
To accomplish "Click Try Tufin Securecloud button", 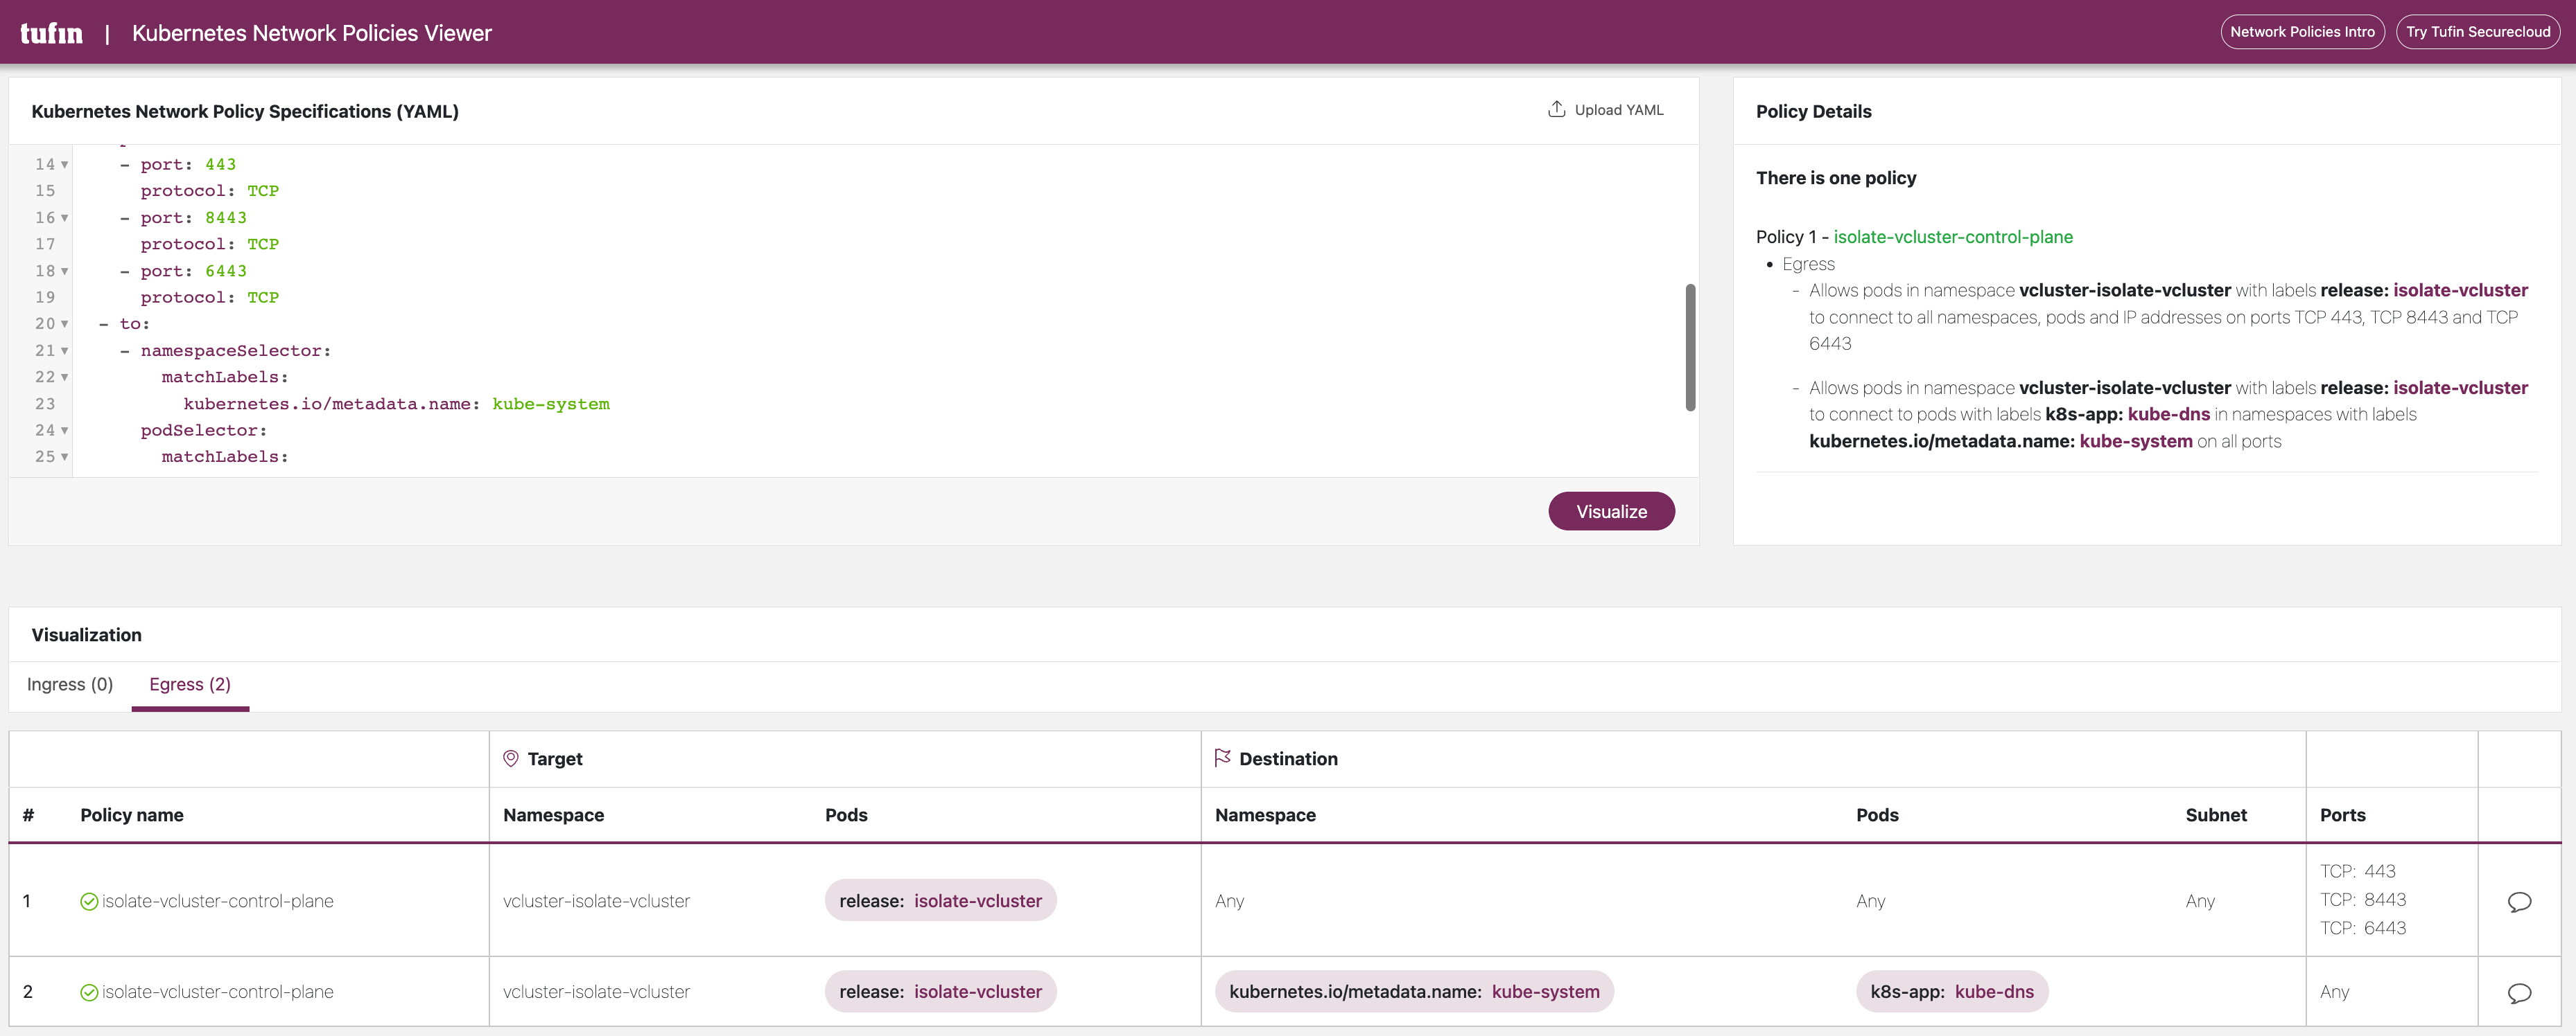I will [x=2477, y=32].
